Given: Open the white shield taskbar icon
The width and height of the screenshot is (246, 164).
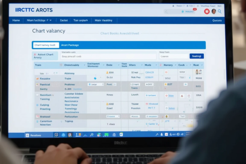Looking at the screenshot, I should point(121,134).
